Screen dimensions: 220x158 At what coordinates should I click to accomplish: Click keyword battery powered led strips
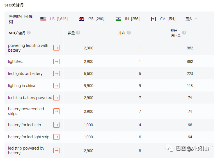coord(26,111)
